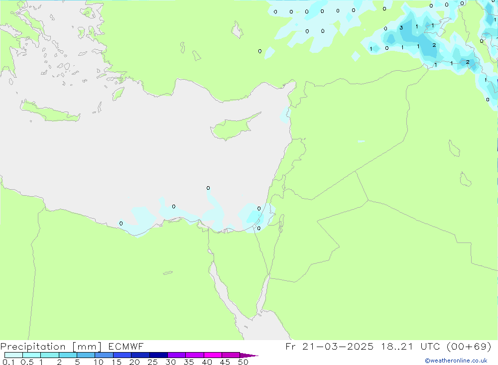Viewport: 498px width, 365px height.
Task: Click the '15' legend scale label
Action: pyautogui.click(x=117, y=362)
